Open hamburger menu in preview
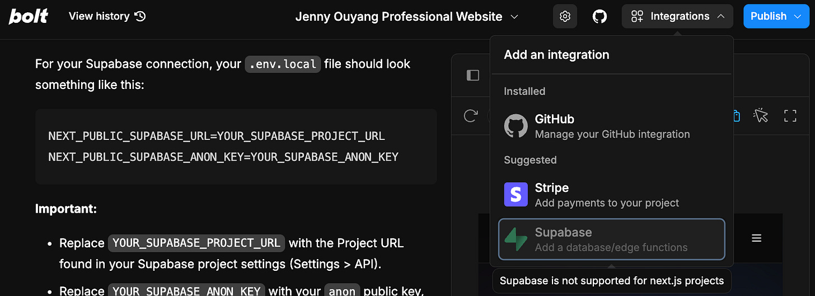The height and width of the screenshot is (296, 815). (757, 238)
